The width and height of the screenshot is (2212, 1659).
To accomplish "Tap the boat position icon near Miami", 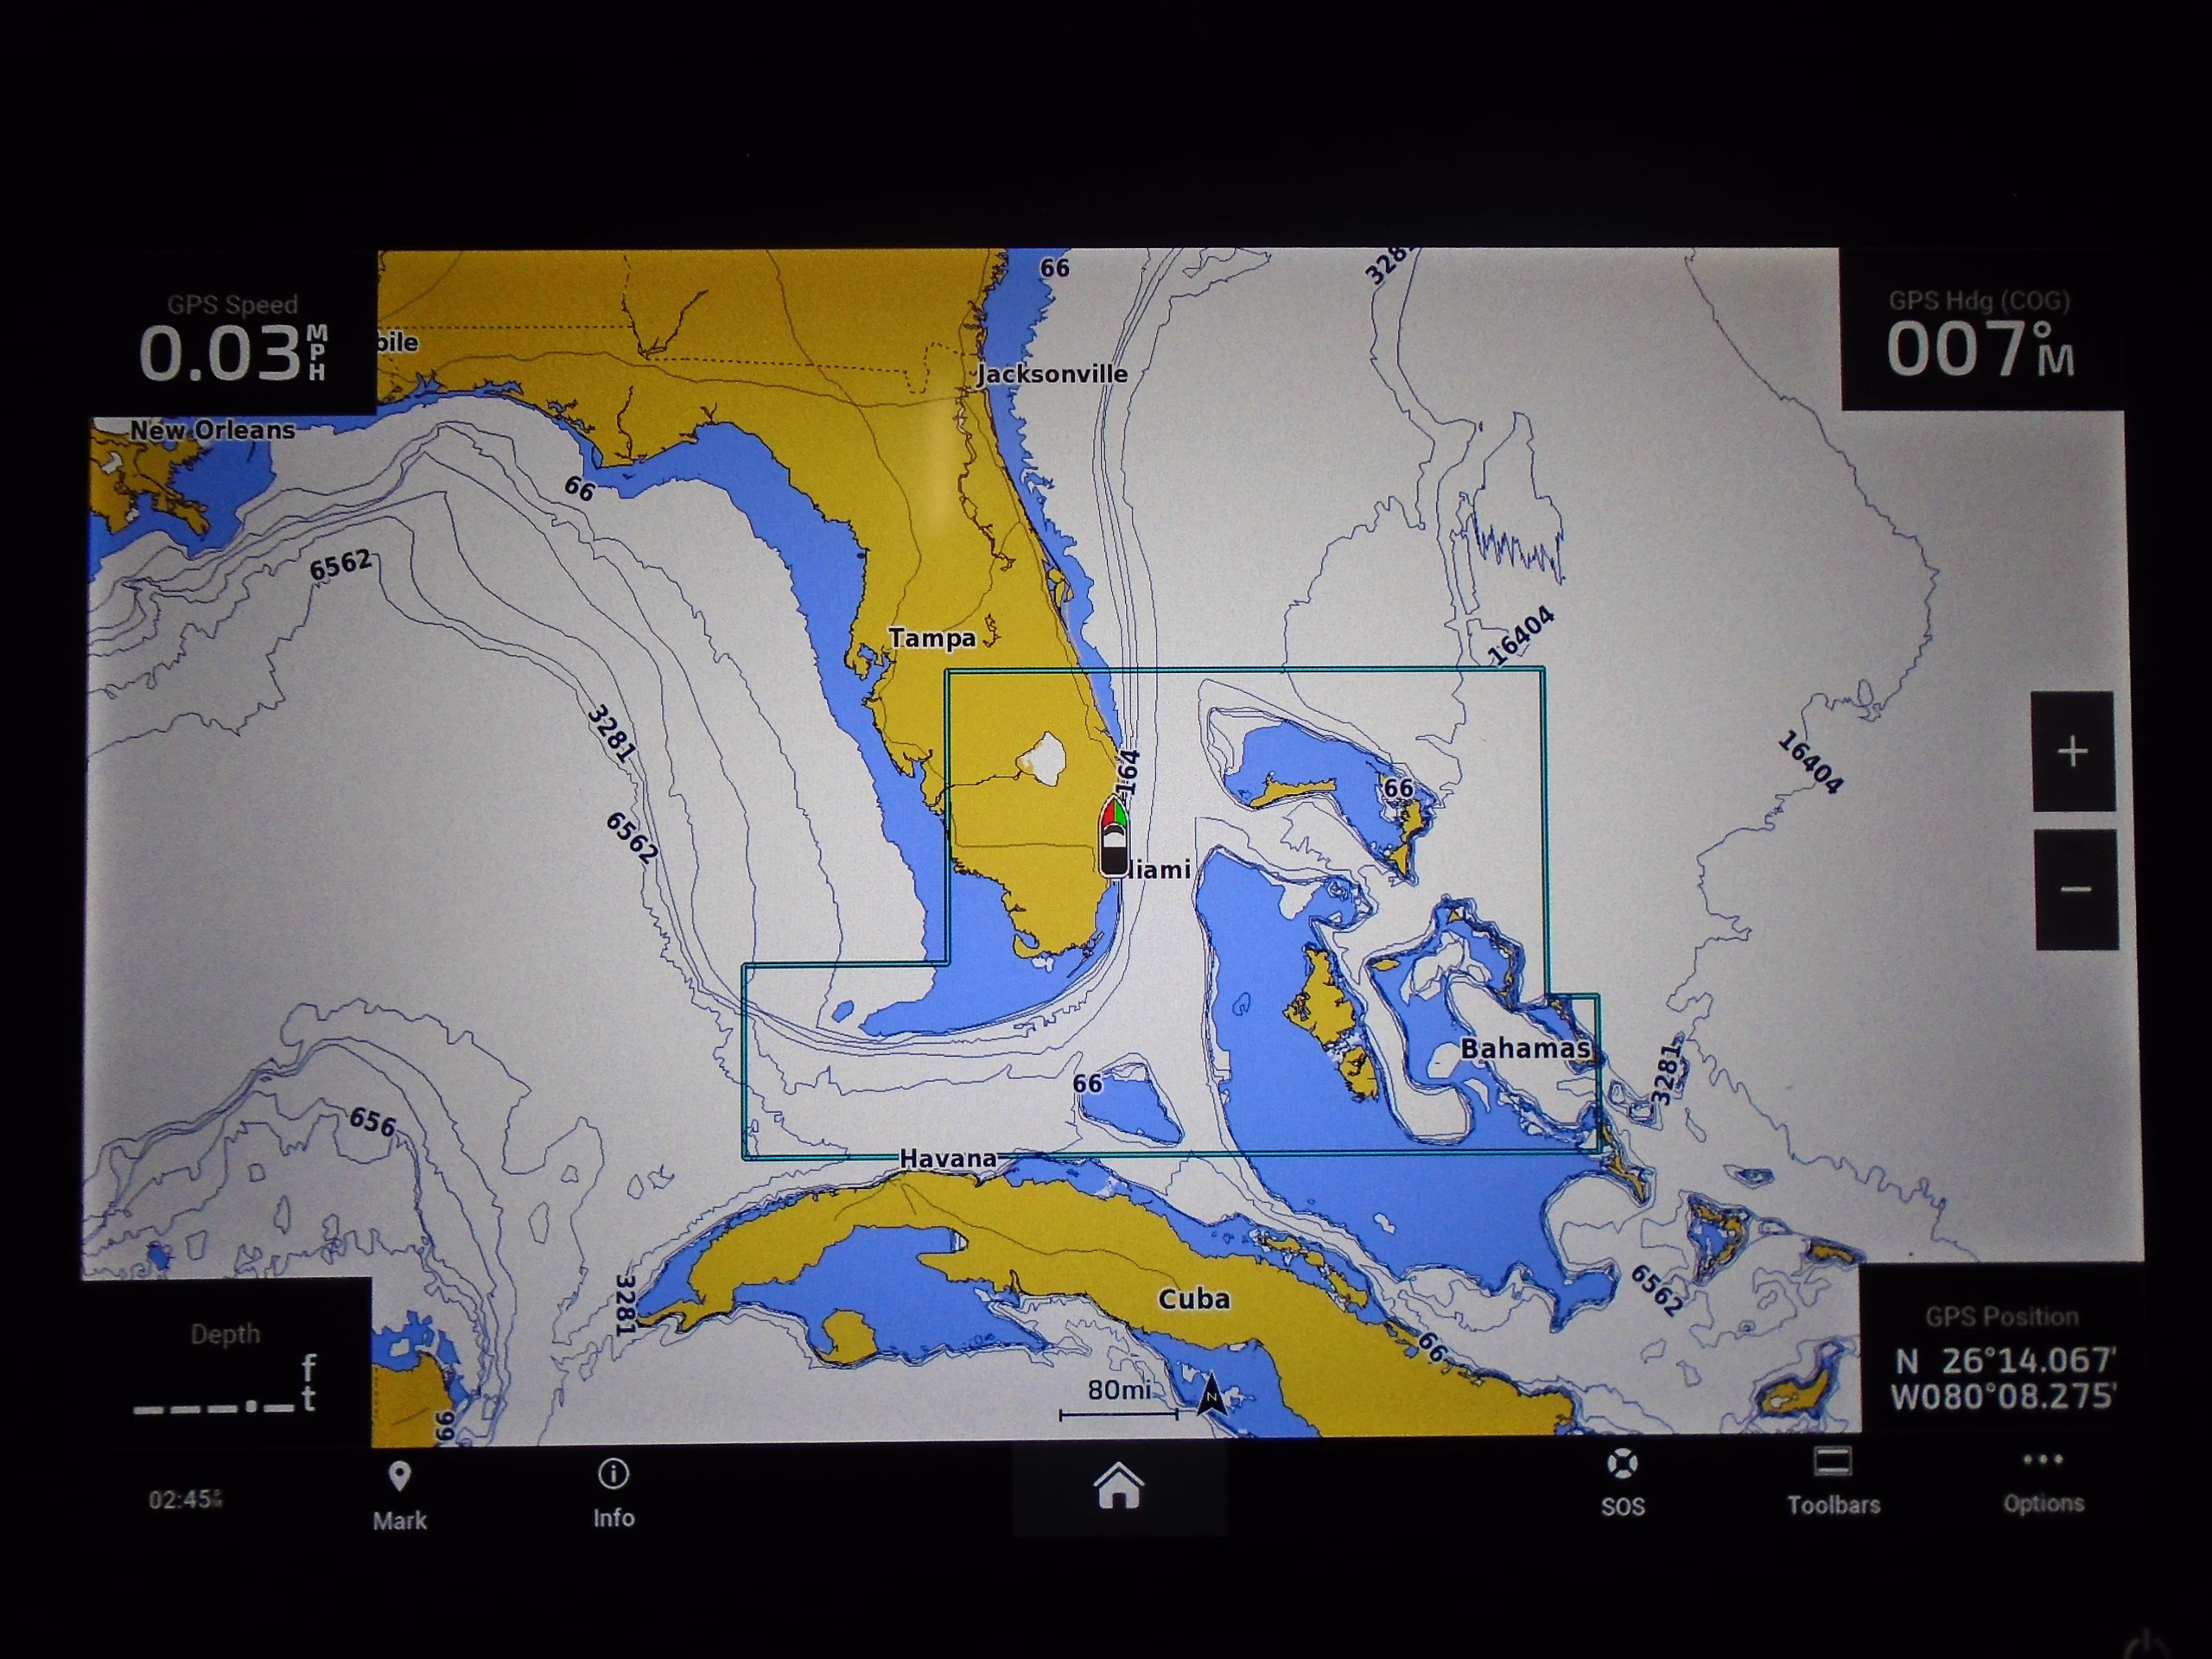I will [1113, 838].
